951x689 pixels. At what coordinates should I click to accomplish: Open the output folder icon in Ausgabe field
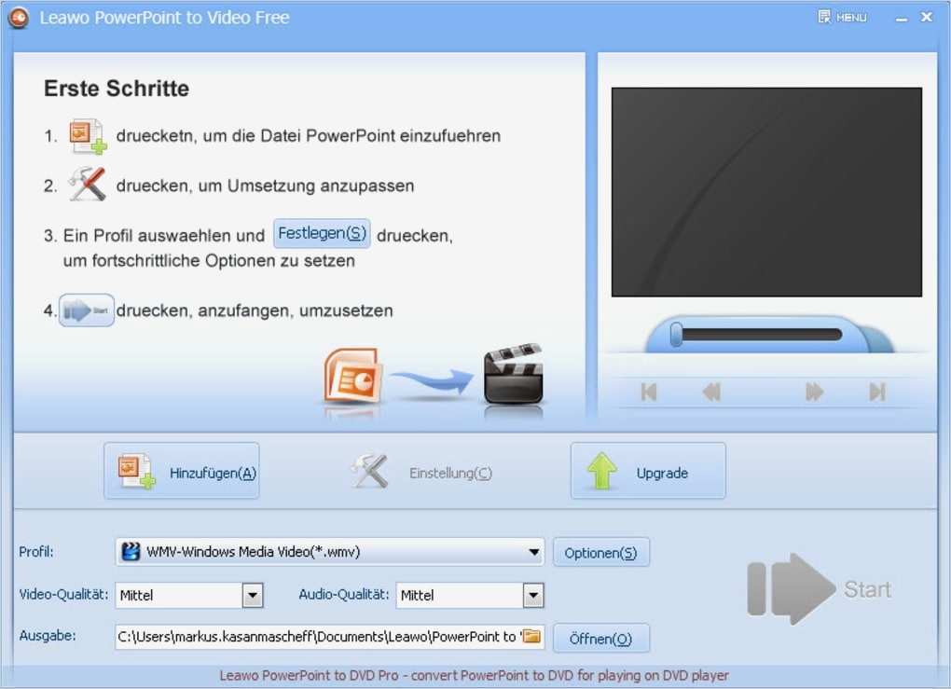click(x=533, y=637)
